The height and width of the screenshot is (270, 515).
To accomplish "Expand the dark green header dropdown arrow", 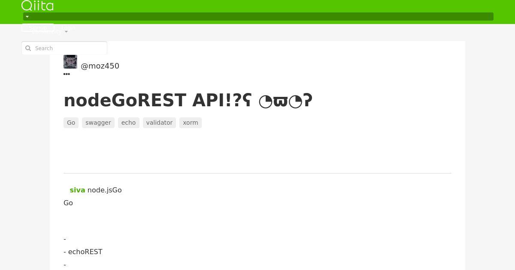I will [27, 17].
